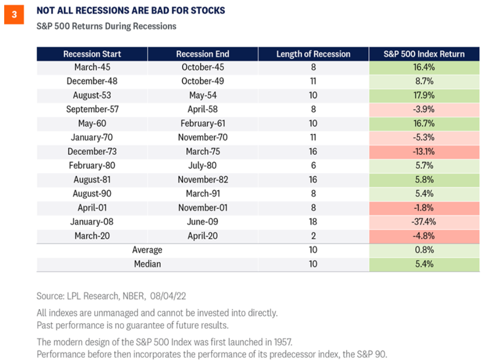485x364 pixels.
Task: Click the June-09 recession end cell
Action: coord(202,222)
